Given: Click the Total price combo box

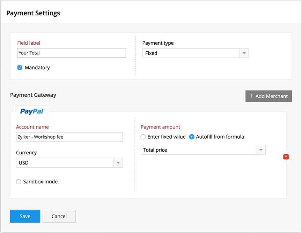Looking at the screenshot, I should click(x=203, y=150).
